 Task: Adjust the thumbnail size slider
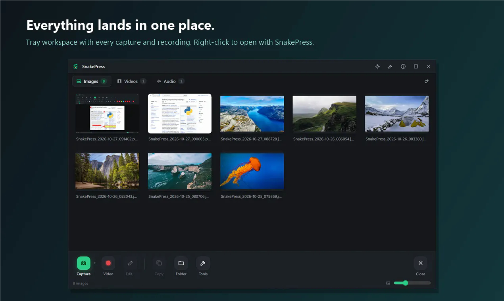coord(412,283)
